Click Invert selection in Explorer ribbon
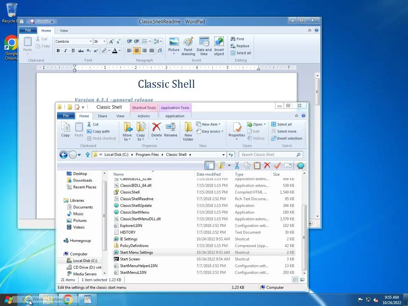The height and width of the screenshot is (306, 408). (x=287, y=138)
